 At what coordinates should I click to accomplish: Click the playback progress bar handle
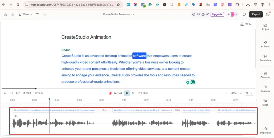tap(36, 88)
